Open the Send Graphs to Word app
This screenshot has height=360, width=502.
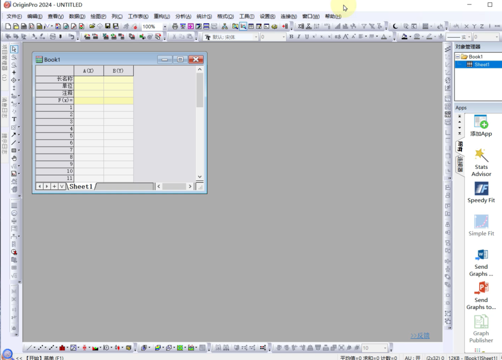481,263
